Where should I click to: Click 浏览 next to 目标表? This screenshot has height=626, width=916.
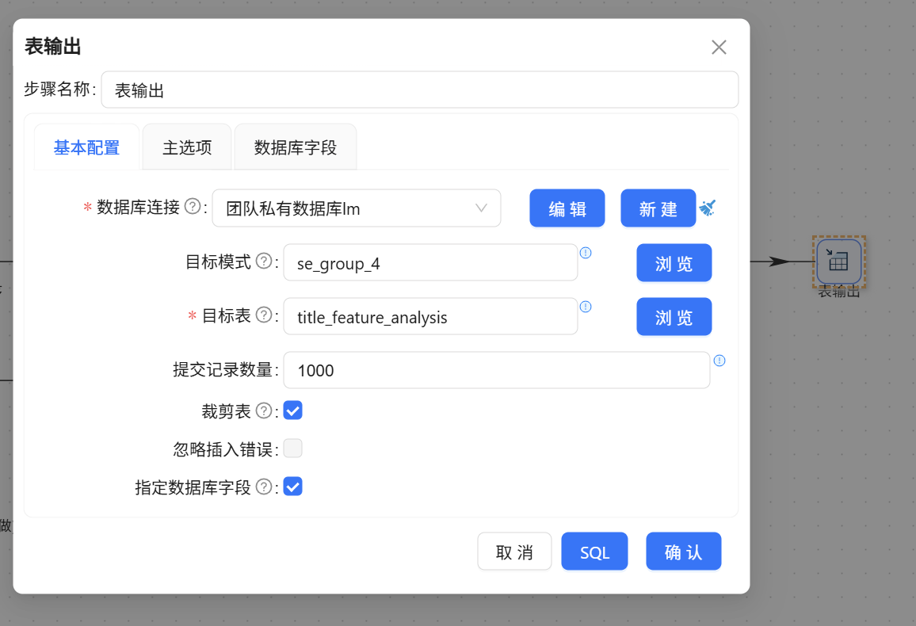tap(674, 316)
